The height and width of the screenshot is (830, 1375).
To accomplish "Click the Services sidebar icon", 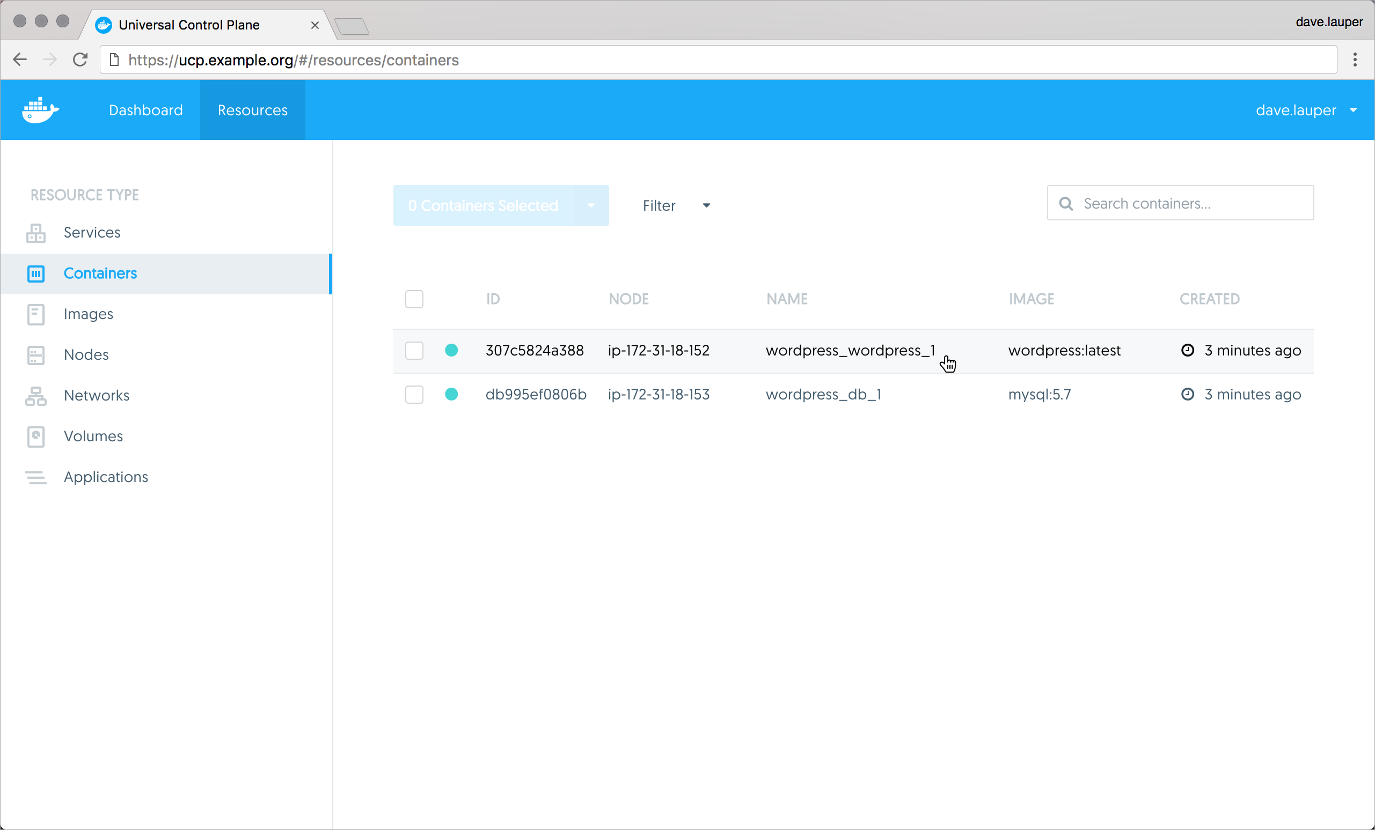I will click(36, 233).
